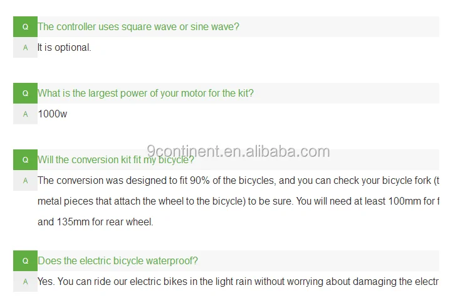Click the "It is optional." answer text
Image resolution: width=475 pixels, height=300 pixels.
64,48
